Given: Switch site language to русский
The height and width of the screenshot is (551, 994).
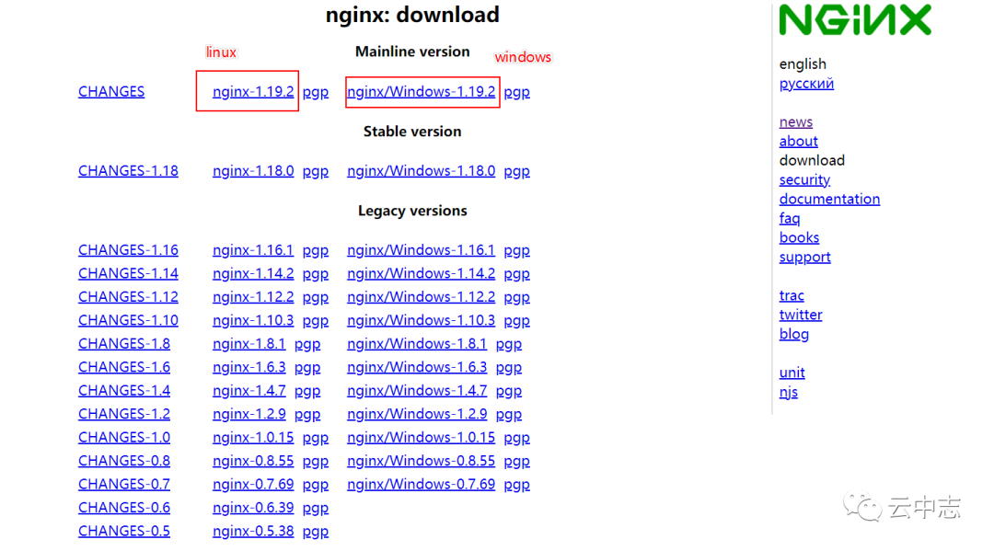Looking at the screenshot, I should pyautogui.click(x=806, y=85).
